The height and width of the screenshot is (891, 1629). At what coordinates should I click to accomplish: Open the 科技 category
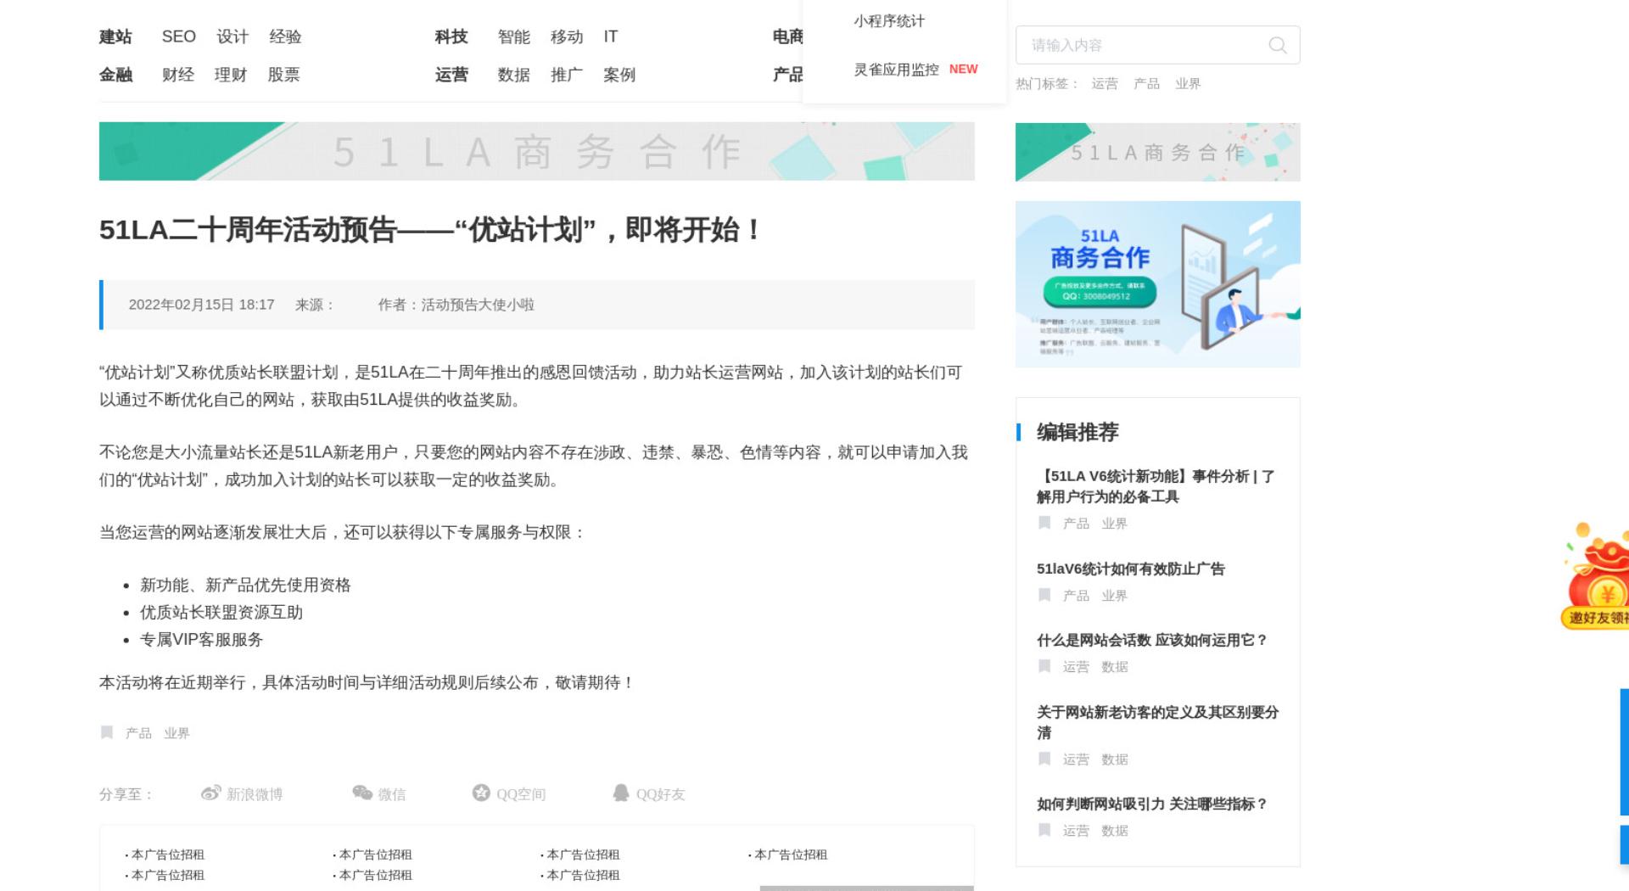tap(451, 36)
